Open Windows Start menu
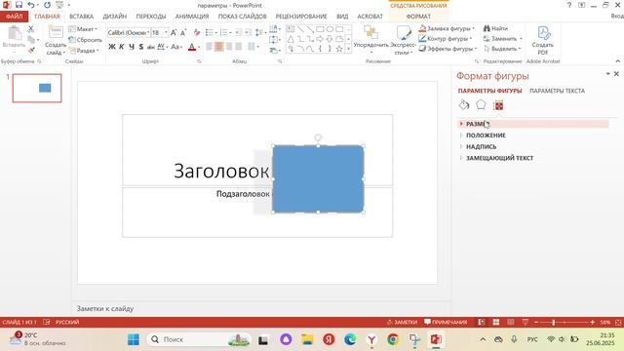Screen dimensions: 624x351 point(134,339)
